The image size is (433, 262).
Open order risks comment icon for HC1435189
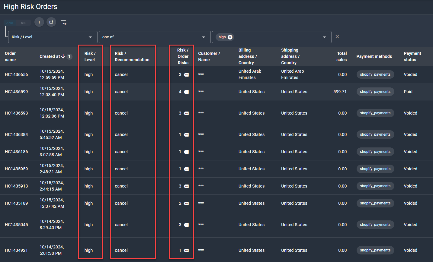(186, 204)
